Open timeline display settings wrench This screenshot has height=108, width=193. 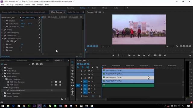[97, 67]
